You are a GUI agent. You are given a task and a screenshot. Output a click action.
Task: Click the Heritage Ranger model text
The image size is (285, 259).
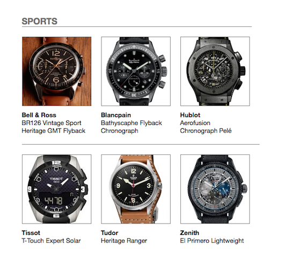tap(124, 241)
